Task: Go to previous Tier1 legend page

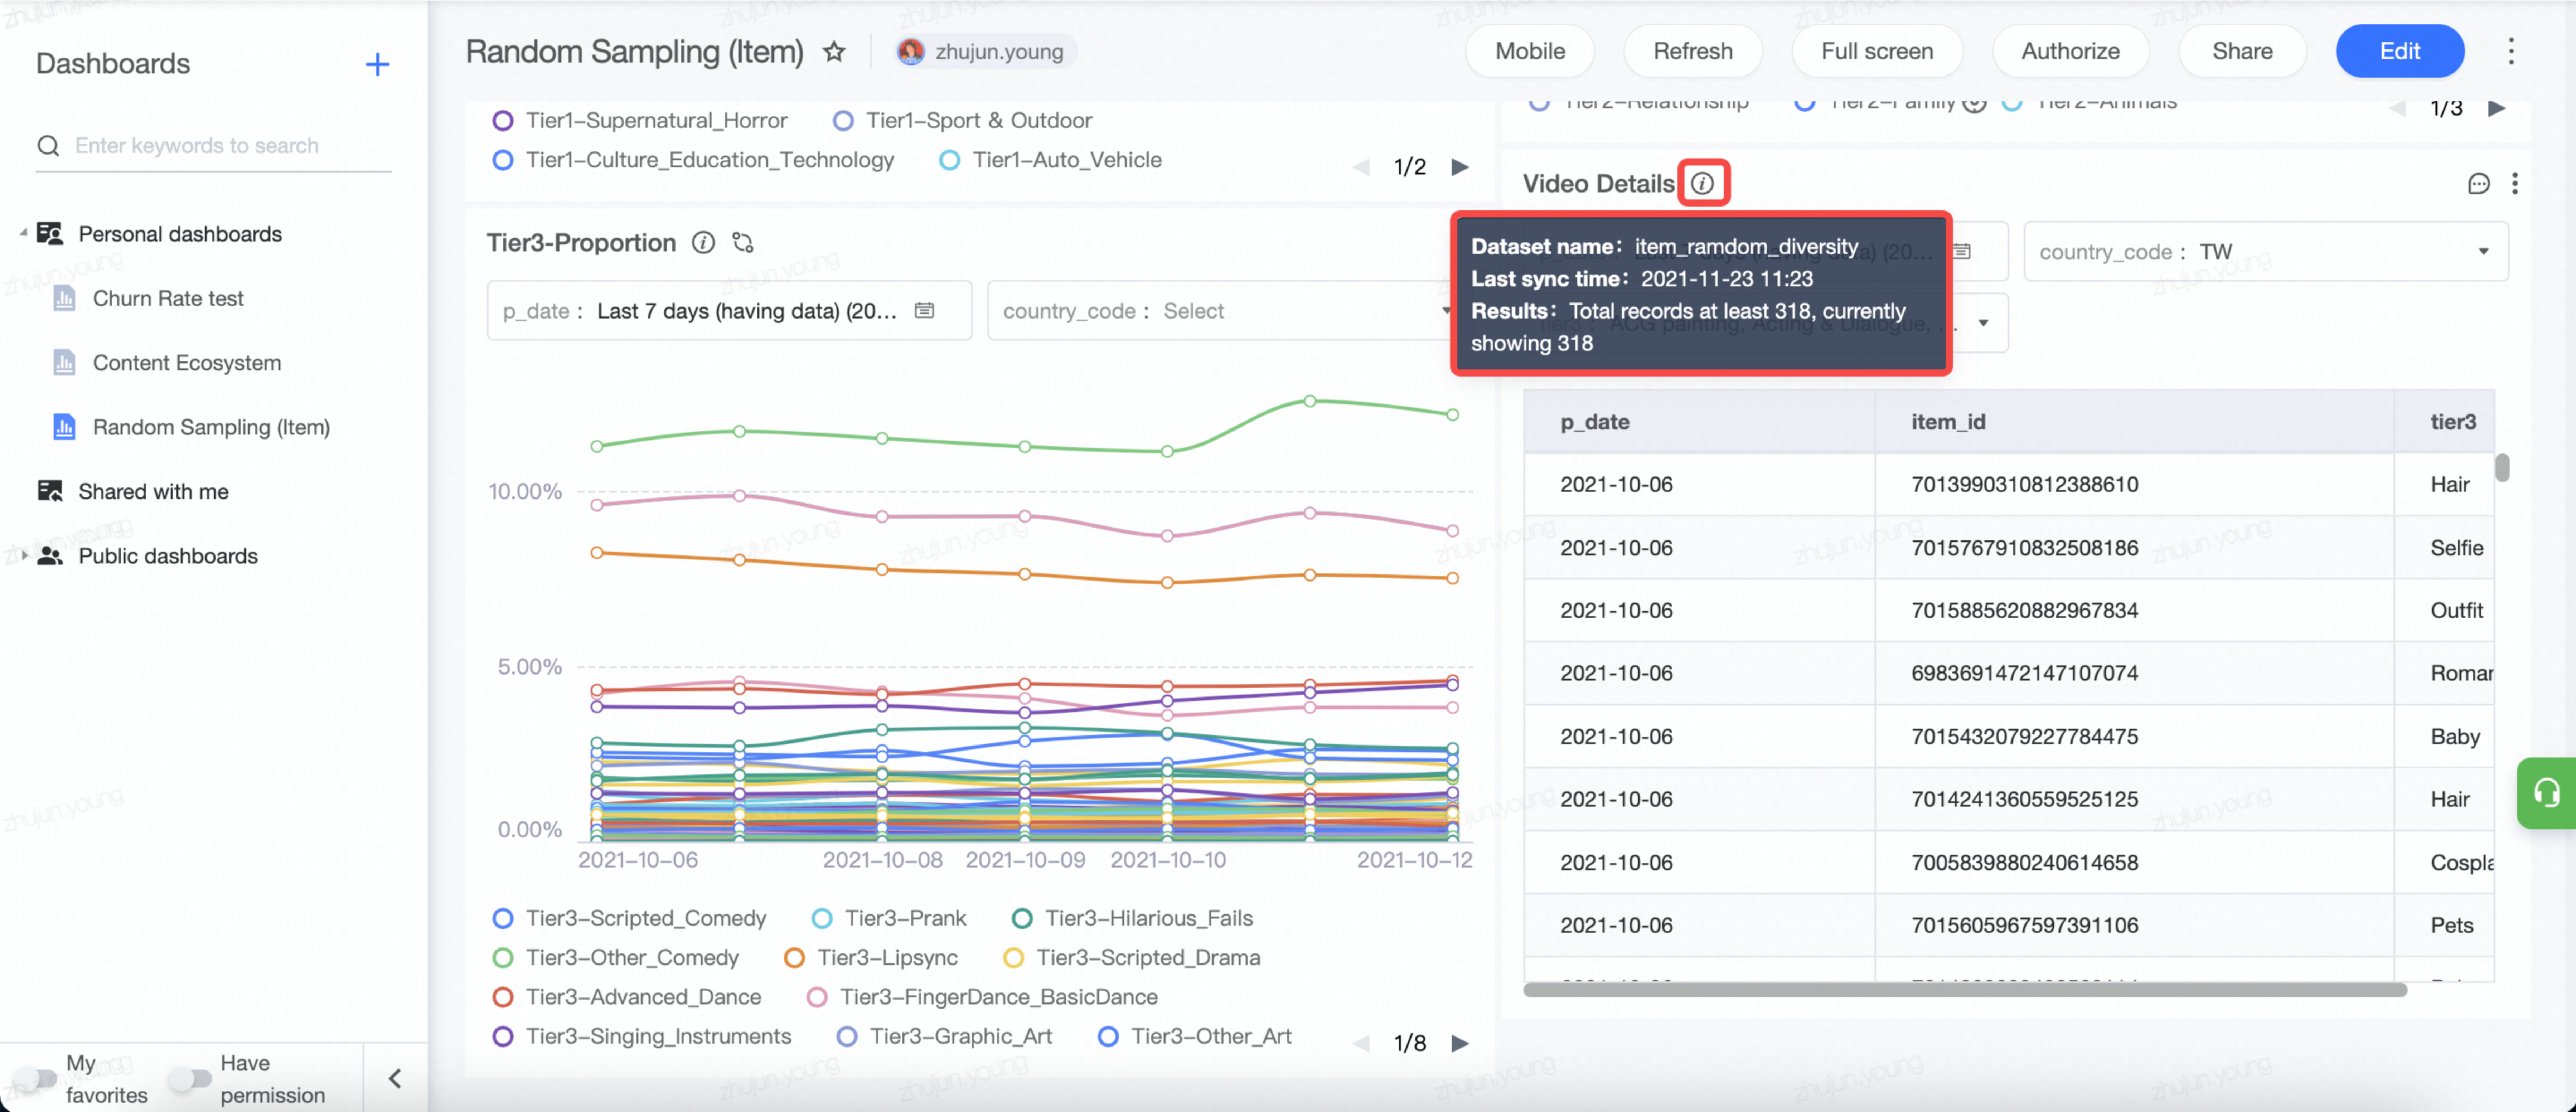Action: coord(1361,167)
